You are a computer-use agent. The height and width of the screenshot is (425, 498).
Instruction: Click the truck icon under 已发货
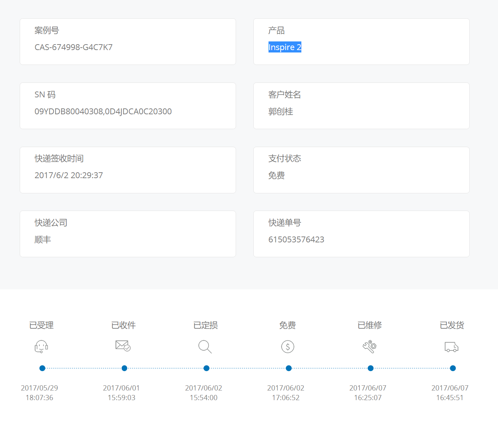451,347
